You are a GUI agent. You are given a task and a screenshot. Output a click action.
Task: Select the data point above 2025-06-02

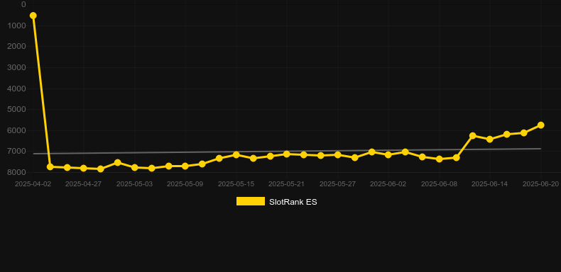coord(388,155)
